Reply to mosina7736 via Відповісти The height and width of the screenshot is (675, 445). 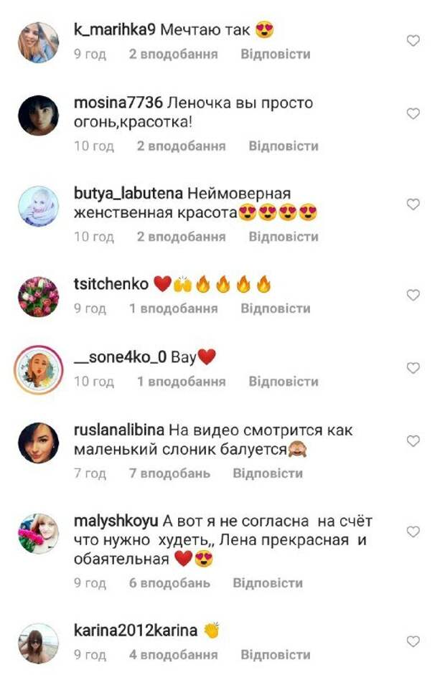coord(284,146)
